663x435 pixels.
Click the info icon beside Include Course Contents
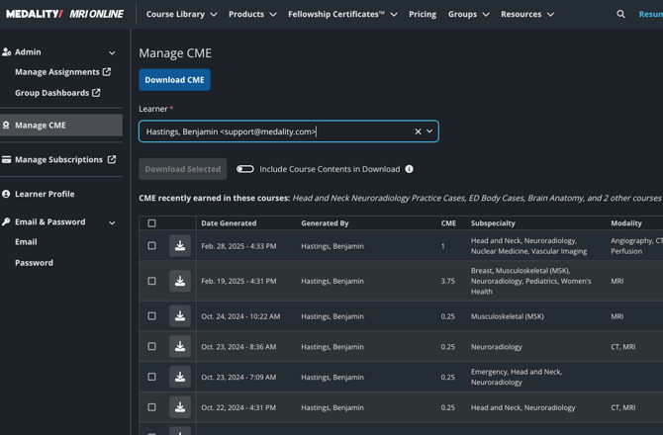point(409,169)
